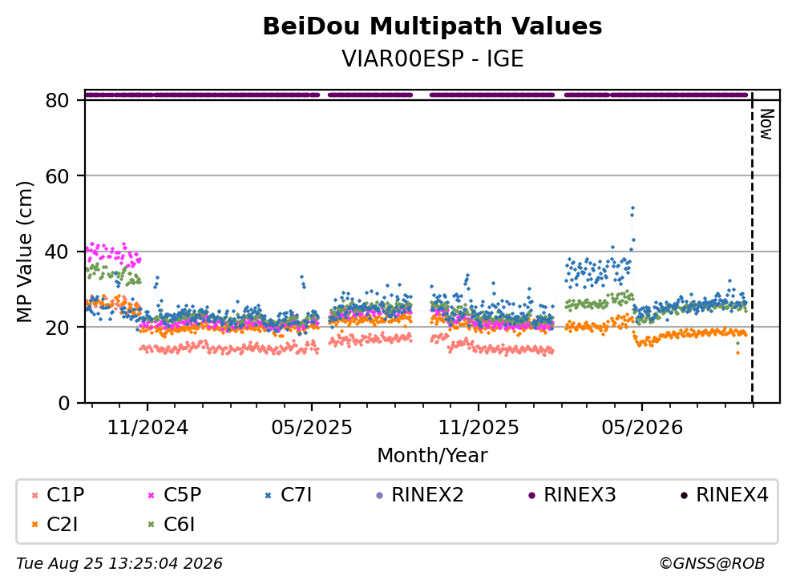796x588 pixels.
Task: Select the RINEX3 legend label
Action: (x=580, y=494)
